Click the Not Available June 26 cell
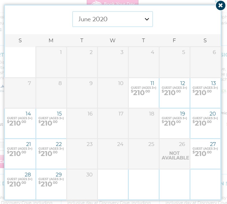The image size is (227, 204). tap(174, 154)
